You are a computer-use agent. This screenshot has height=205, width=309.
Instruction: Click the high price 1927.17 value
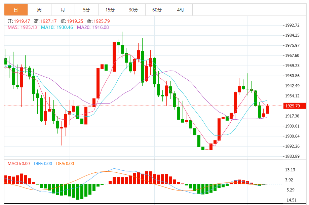click(48, 21)
